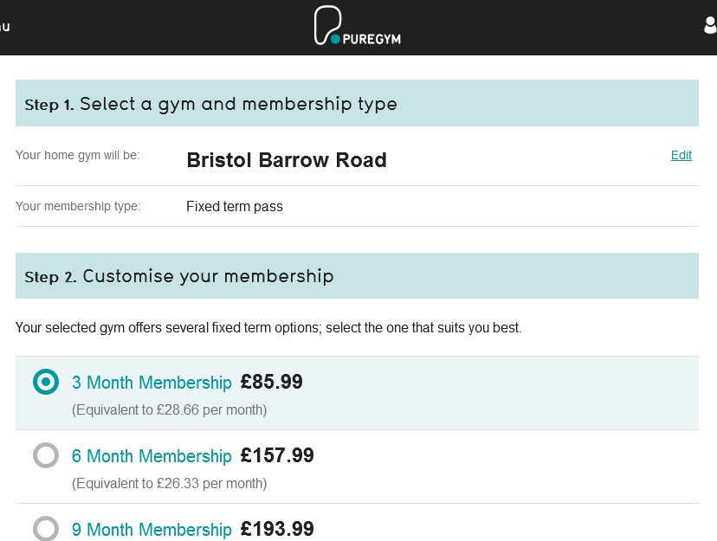
Task: Open the user account icon
Action: 710,25
